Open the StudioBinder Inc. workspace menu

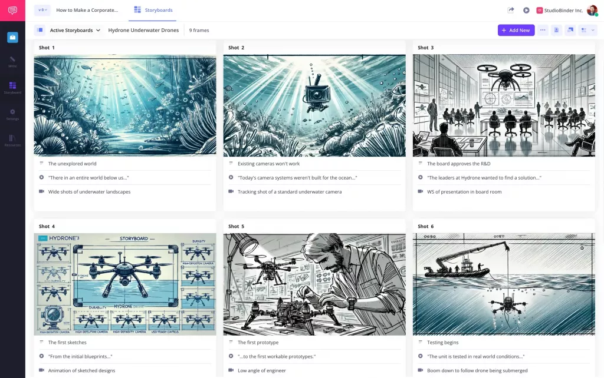point(559,9)
